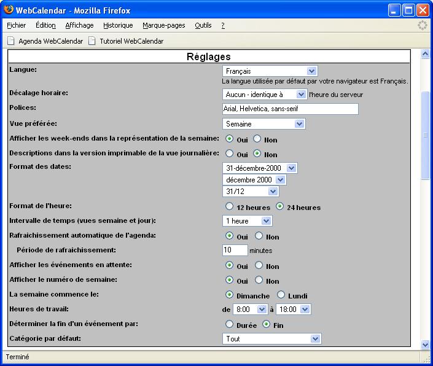Click the scrollbar up arrow
Image resolution: width=433 pixels, height=366 pixels.
[x=425, y=54]
